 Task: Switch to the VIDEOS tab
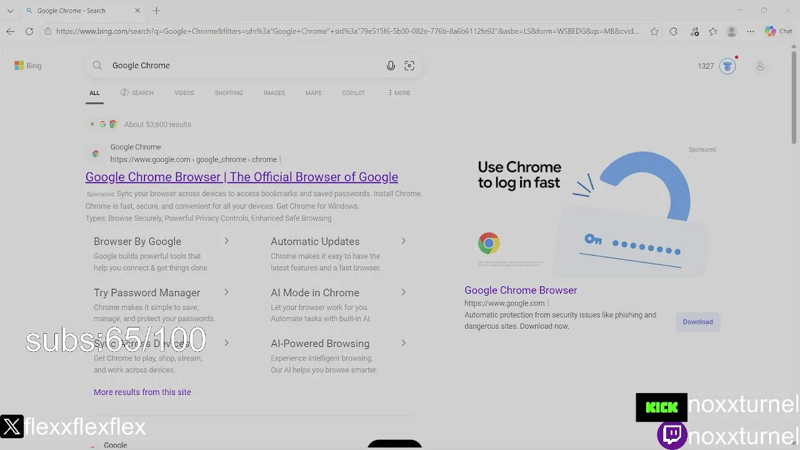tap(184, 93)
